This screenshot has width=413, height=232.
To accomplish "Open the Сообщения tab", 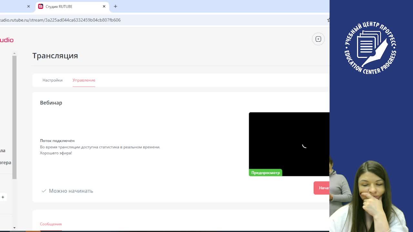I will coord(51,224).
